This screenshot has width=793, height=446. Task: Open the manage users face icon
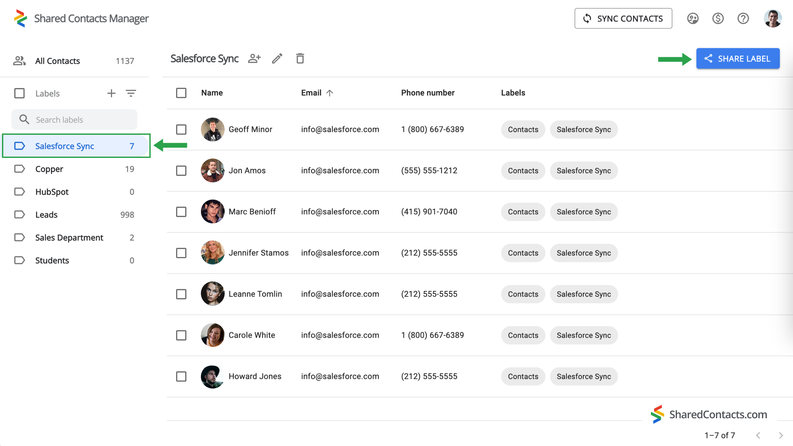pos(693,19)
